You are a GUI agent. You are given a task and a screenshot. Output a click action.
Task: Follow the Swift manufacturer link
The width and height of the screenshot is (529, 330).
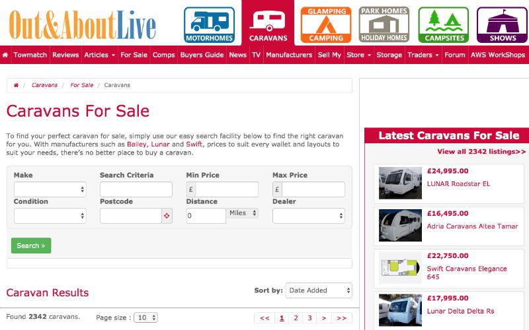tap(194, 145)
